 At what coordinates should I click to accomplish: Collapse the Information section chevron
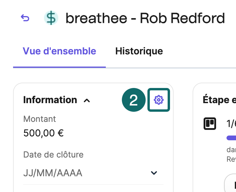click(87, 100)
